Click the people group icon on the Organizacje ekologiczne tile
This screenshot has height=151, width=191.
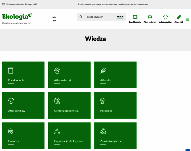point(57,131)
